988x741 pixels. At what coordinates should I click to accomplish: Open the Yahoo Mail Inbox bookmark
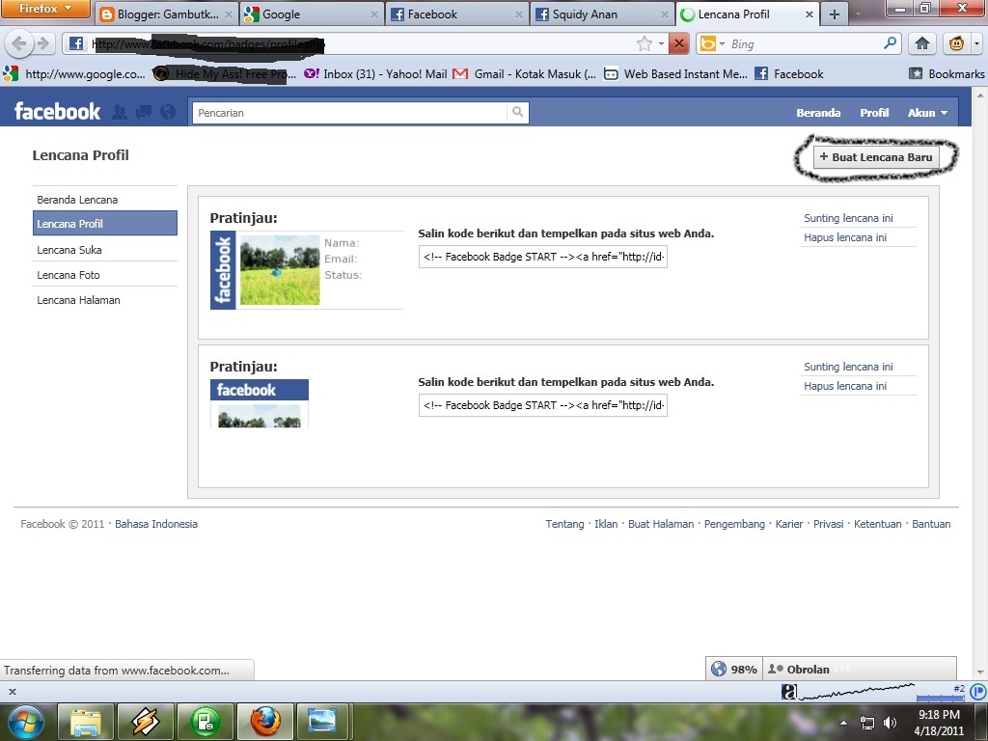coord(375,74)
